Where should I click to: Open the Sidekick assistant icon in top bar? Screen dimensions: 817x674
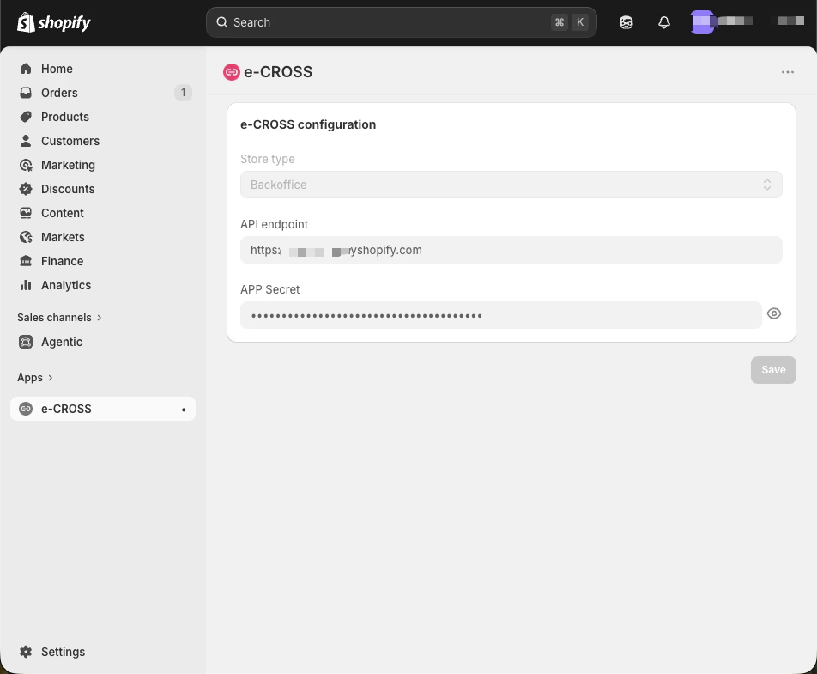point(626,22)
